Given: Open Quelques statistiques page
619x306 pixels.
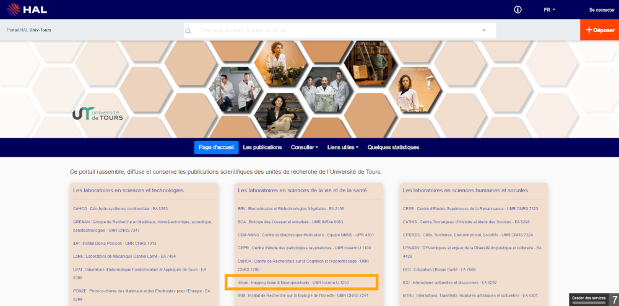Looking at the screenshot, I should point(393,147).
